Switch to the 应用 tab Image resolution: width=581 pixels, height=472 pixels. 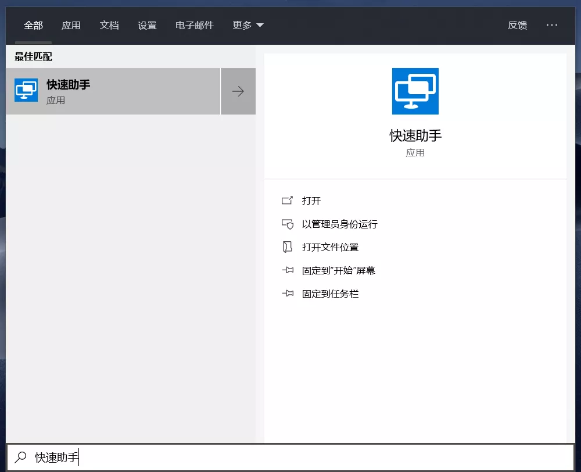(71, 25)
